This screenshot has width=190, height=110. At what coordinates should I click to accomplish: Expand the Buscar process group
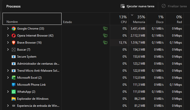click(x=8, y=50)
